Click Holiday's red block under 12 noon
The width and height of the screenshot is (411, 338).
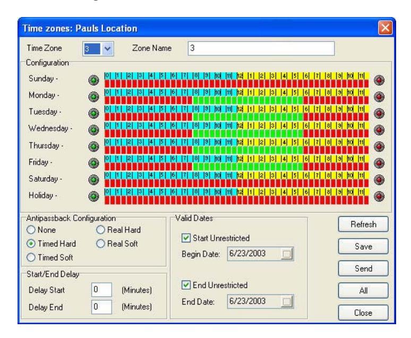tap(239, 200)
